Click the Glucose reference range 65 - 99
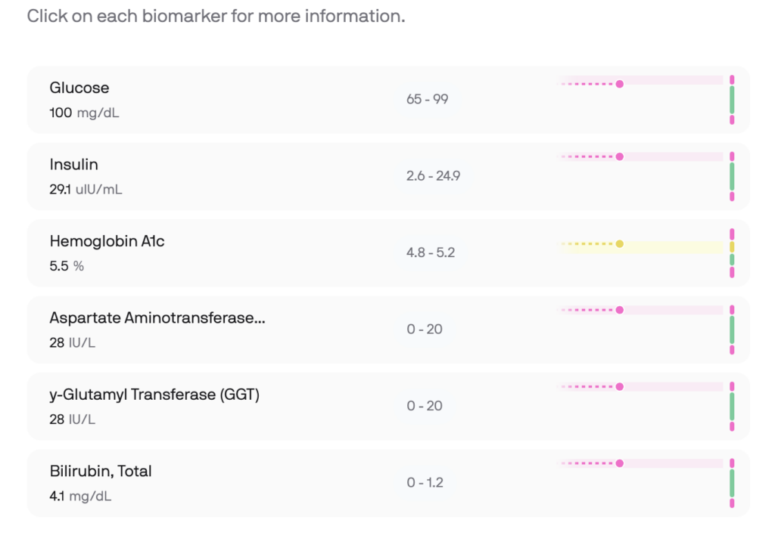The image size is (775, 548). (427, 99)
